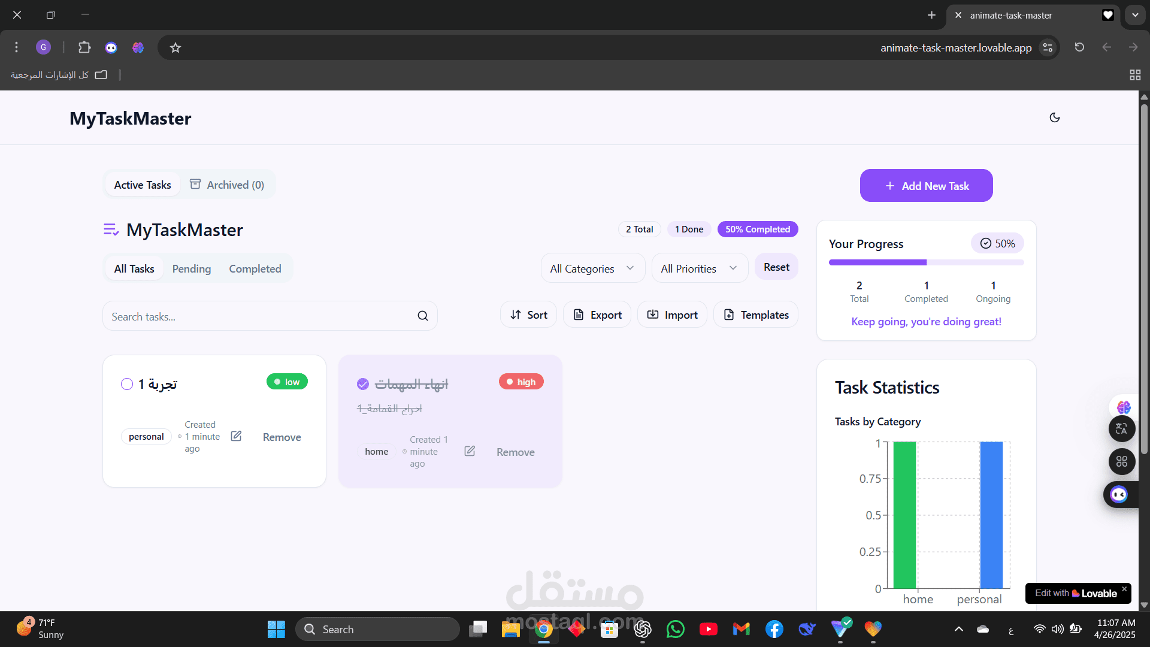Toggle dark mode moon icon
This screenshot has height=647, width=1150.
(1055, 117)
